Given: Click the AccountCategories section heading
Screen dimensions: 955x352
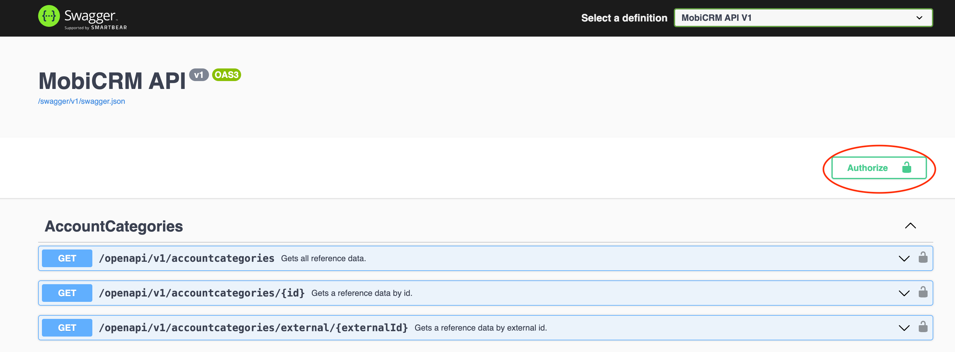Looking at the screenshot, I should pos(113,226).
